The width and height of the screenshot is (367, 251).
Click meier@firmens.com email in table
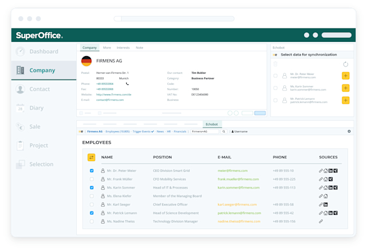(233, 171)
